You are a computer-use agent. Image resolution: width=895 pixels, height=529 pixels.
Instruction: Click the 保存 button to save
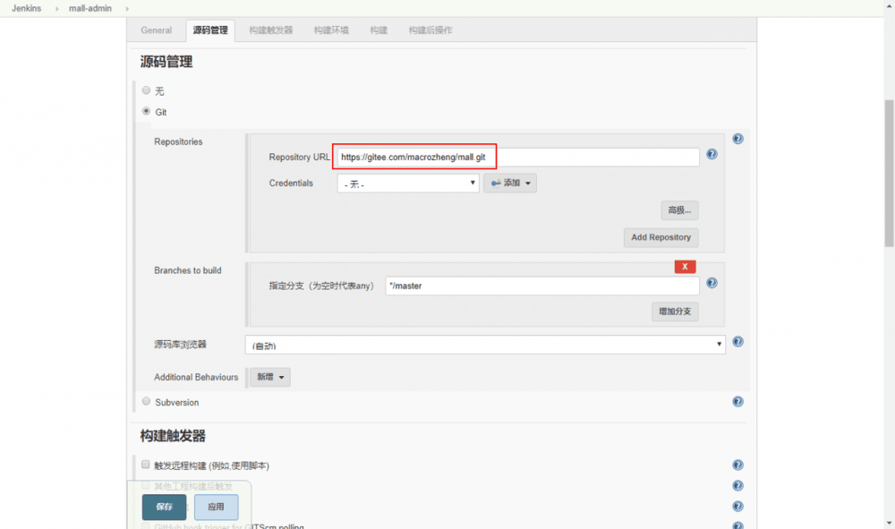(164, 507)
